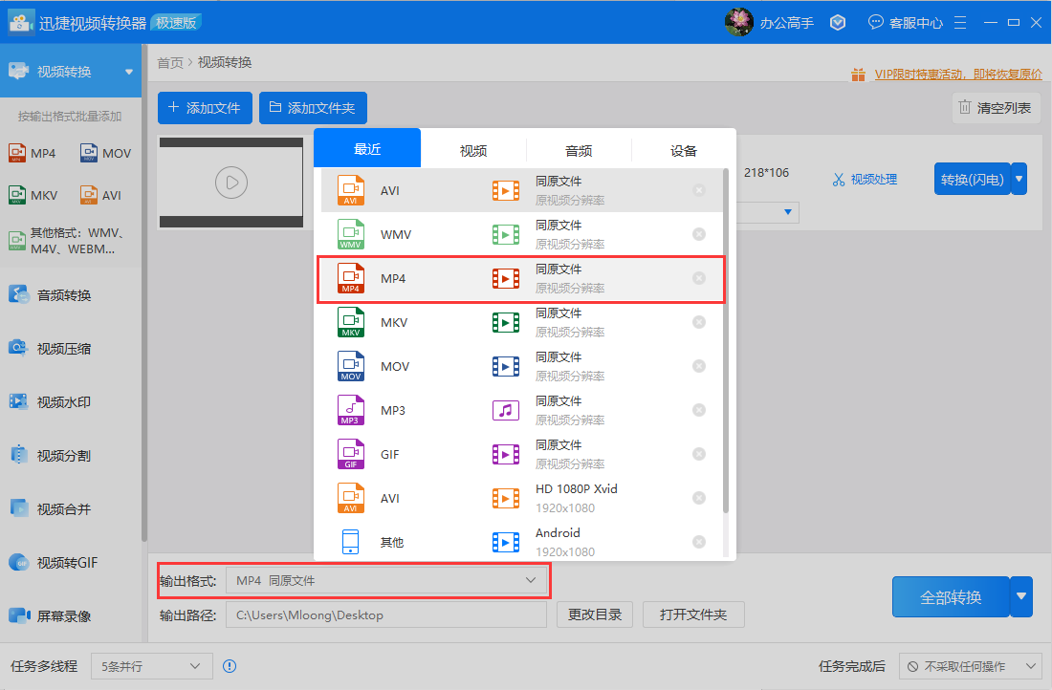The height and width of the screenshot is (690, 1052).
Task: Click the 添加文件 button
Action: pyautogui.click(x=205, y=108)
